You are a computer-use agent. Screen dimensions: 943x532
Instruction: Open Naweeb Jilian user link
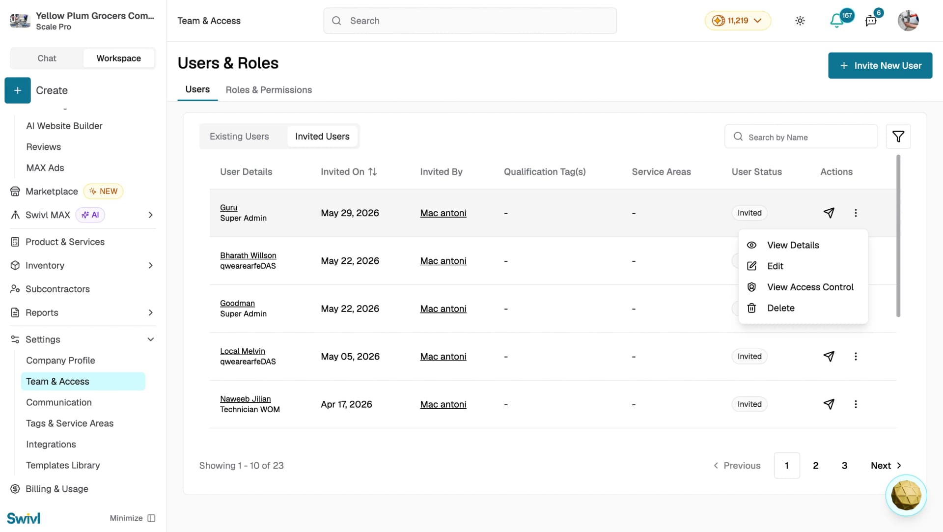pyautogui.click(x=245, y=399)
